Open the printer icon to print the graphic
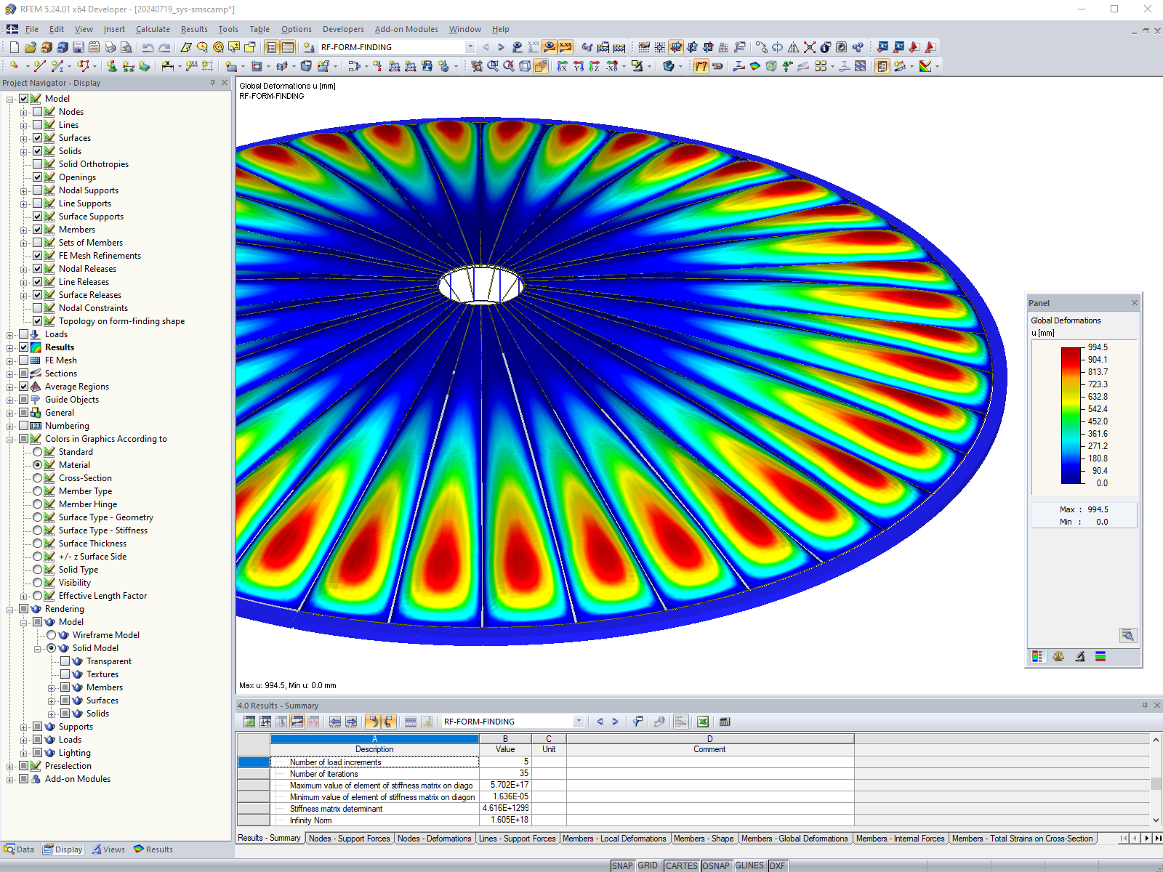 tap(110, 47)
